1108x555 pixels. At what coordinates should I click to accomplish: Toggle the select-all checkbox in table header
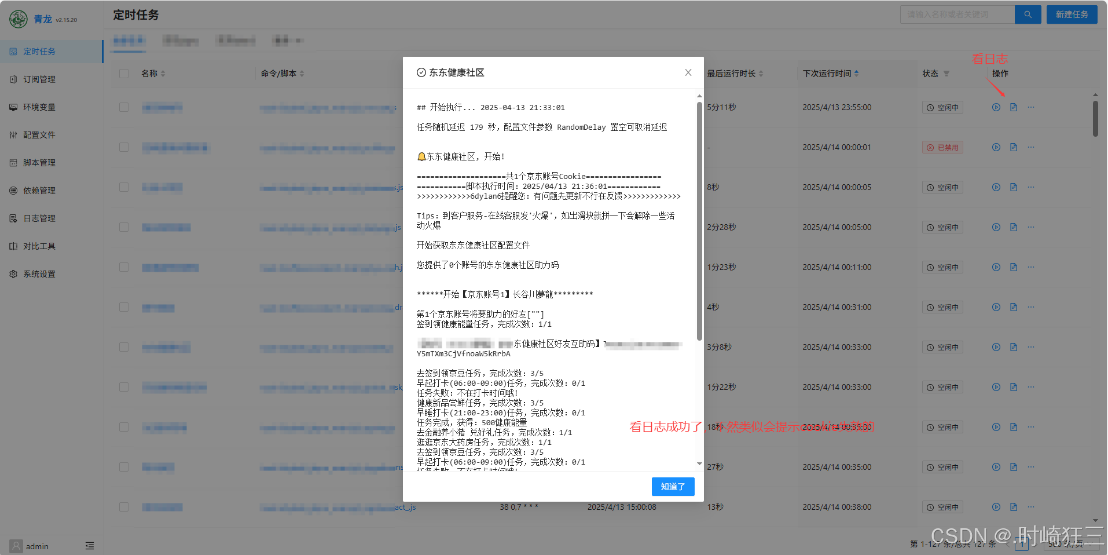coord(124,74)
